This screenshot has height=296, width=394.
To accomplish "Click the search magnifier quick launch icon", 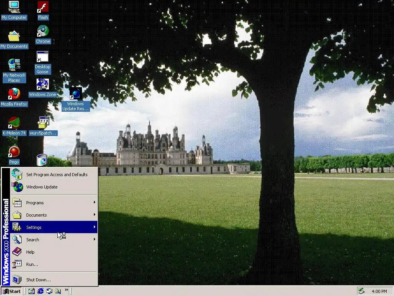I will click(58, 291).
